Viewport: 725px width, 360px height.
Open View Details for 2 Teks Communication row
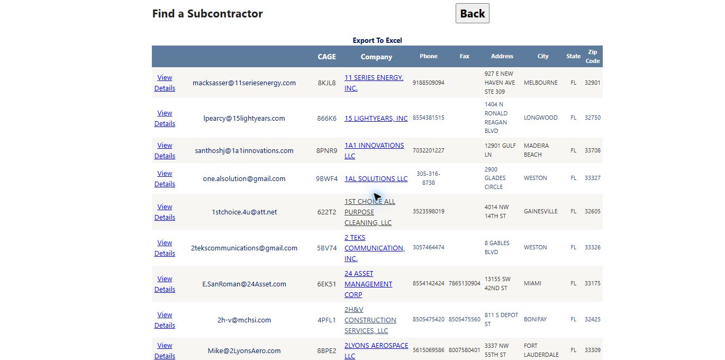165,248
